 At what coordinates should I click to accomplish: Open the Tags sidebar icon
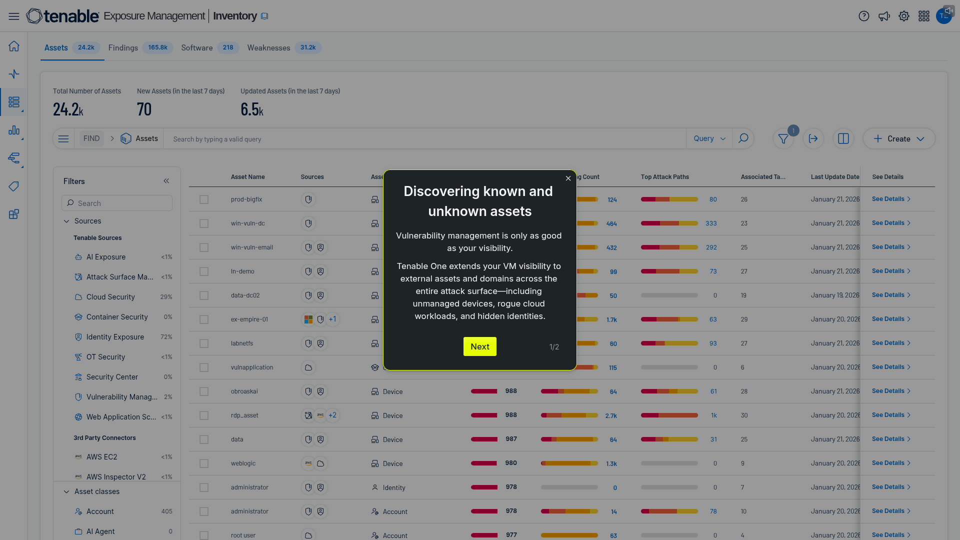14,186
